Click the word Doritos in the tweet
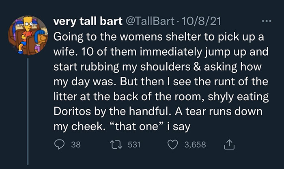284x169 pixels. click(72, 111)
